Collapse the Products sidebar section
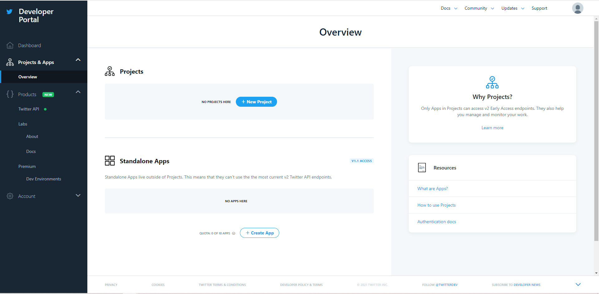Image resolution: width=599 pixels, height=294 pixels. click(78, 92)
